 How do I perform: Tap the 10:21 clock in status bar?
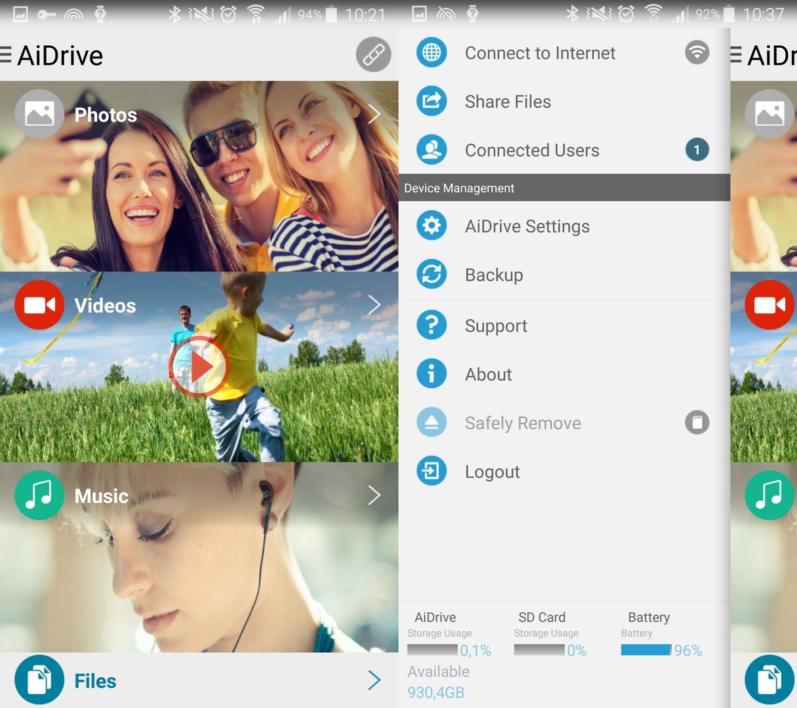365,14
